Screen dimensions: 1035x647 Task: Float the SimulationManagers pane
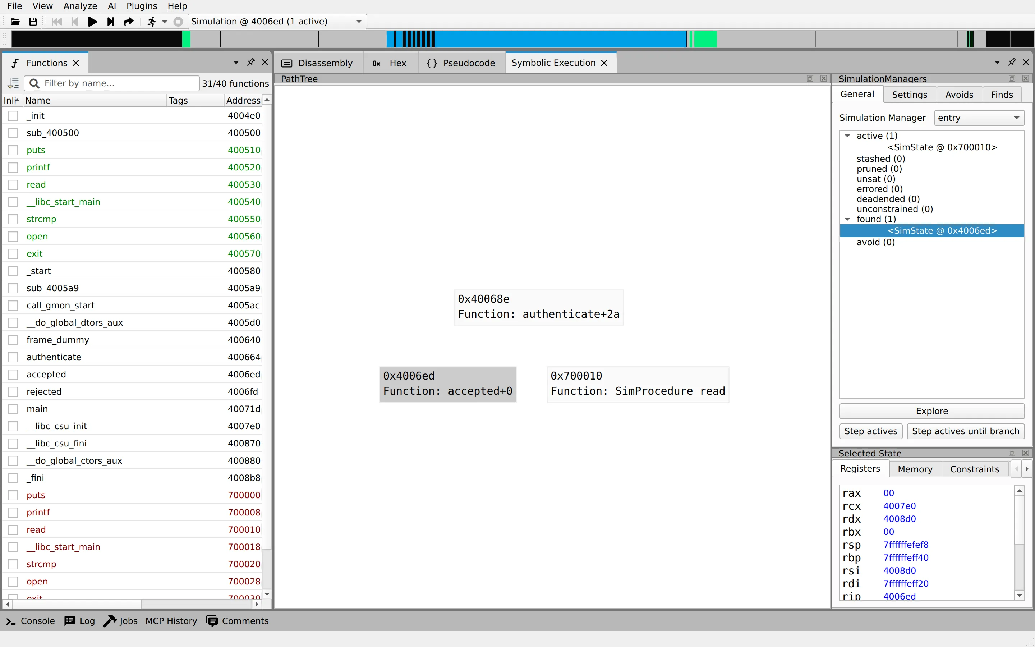point(1012,78)
